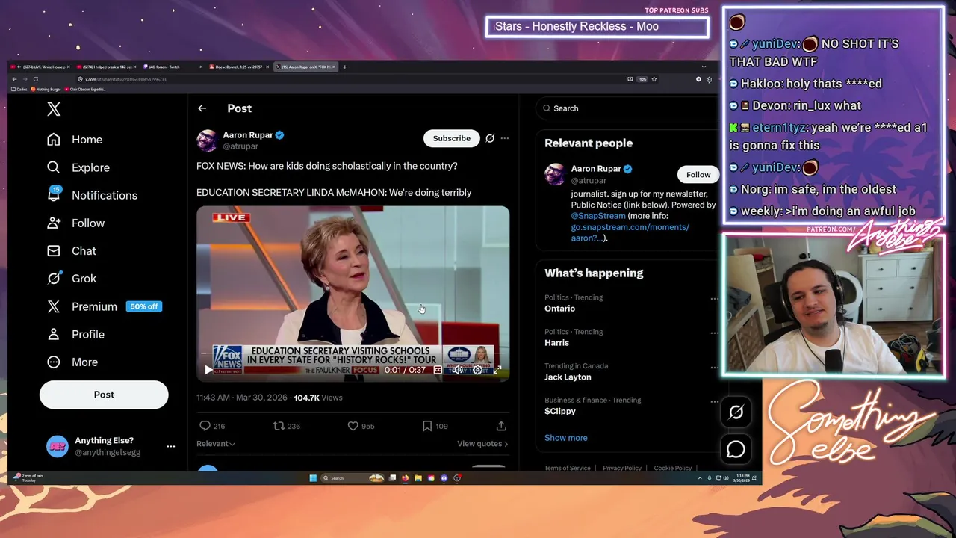This screenshot has width=956, height=538.
Task: Open Terms of Service link
Action: click(567, 468)
